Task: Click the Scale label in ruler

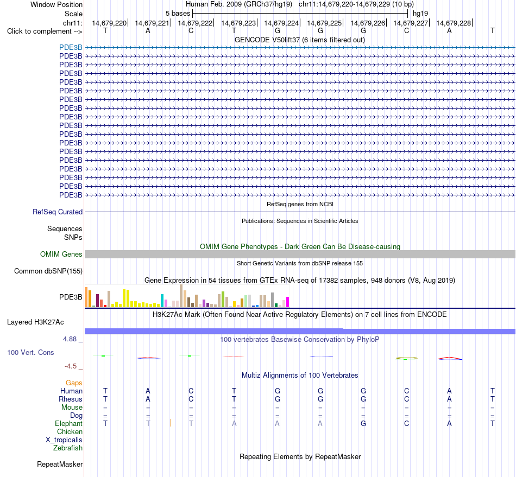Action: pos(73,14)
